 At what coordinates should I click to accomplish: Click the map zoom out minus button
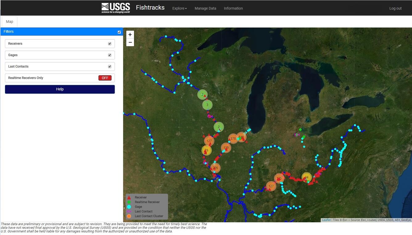[x=130, y=42]
